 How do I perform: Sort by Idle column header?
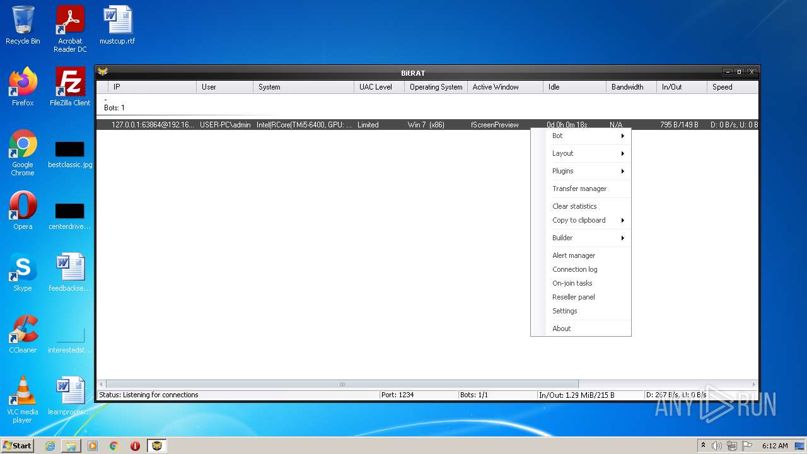[575, 87]
